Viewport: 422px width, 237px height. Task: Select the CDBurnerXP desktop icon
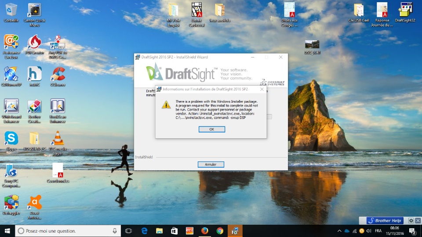tap(11, 76)
